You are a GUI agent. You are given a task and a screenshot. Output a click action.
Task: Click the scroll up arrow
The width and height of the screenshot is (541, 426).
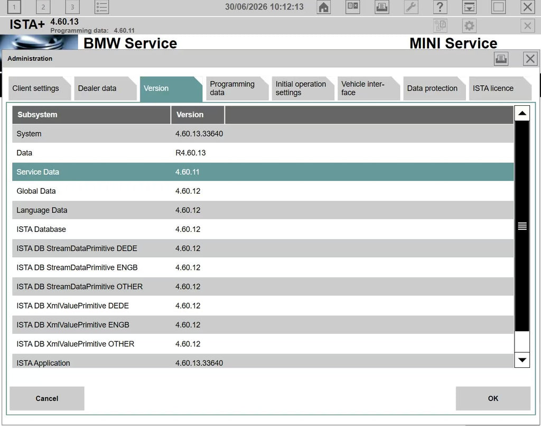pos(522,113)
